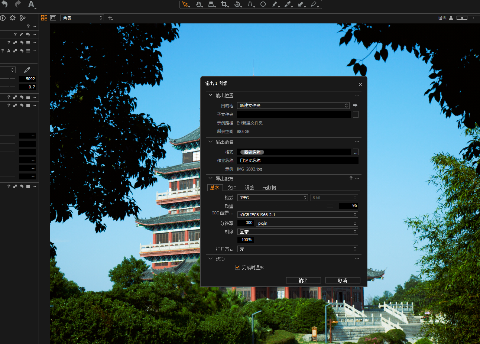Select the circle spot removal tool
The width and height of the screenshot is (480, 344).
[263, 4]
